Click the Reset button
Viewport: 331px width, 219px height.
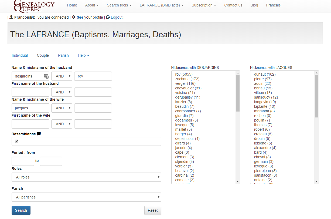153,210
